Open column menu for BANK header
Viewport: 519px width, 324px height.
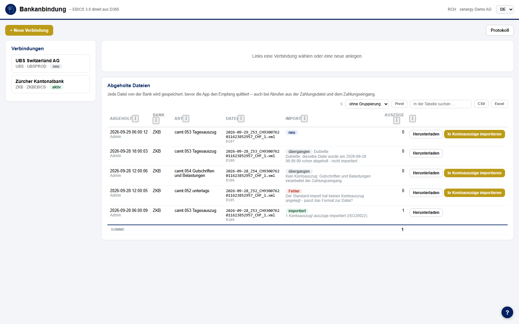(156, 121)
